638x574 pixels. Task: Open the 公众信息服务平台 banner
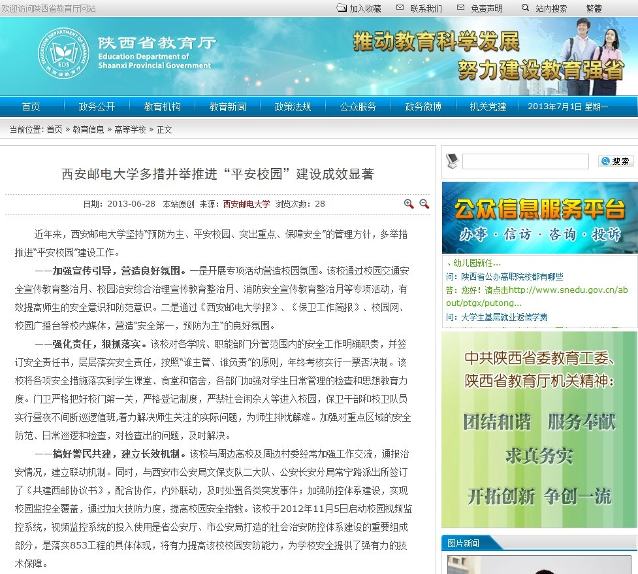click(x=539, y=218)
